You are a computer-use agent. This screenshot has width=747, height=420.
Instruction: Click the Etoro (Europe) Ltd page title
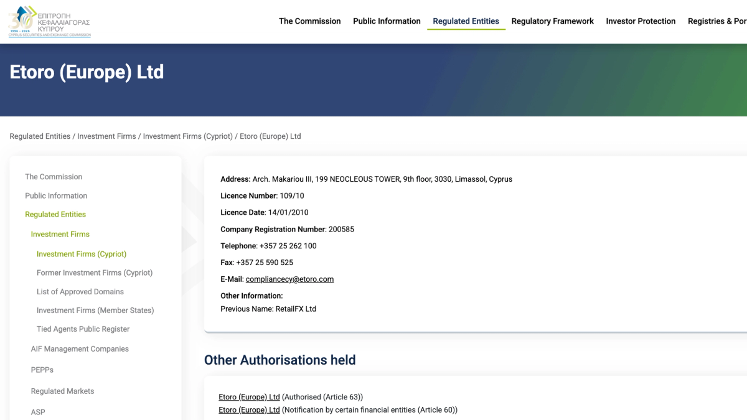point(87,72)
